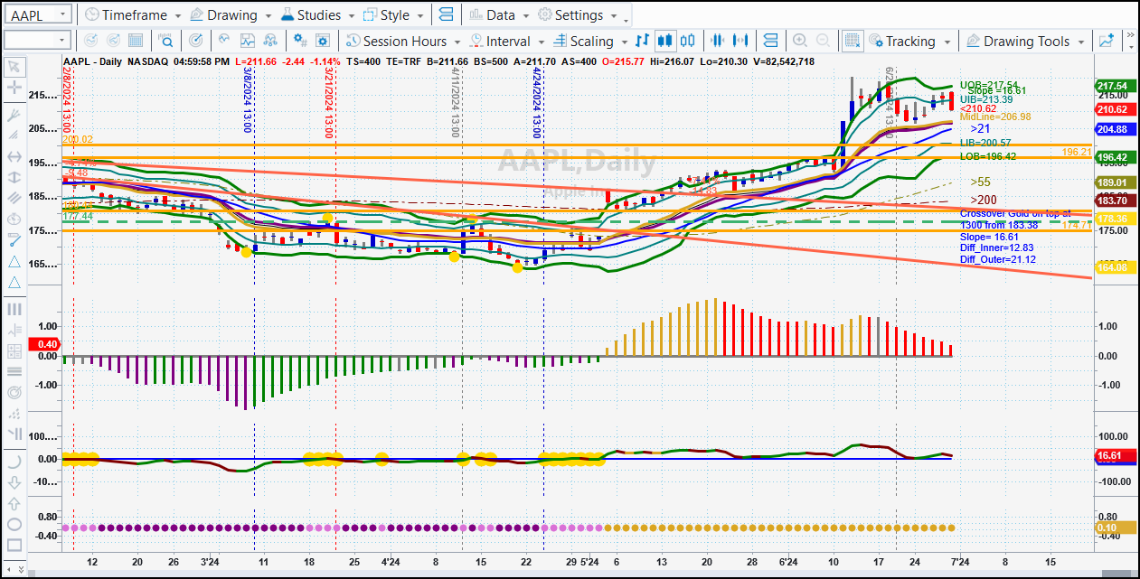Select the parallel lines channel tool
The height and width of the screenshot is (579, 1140).
(14, 198)
